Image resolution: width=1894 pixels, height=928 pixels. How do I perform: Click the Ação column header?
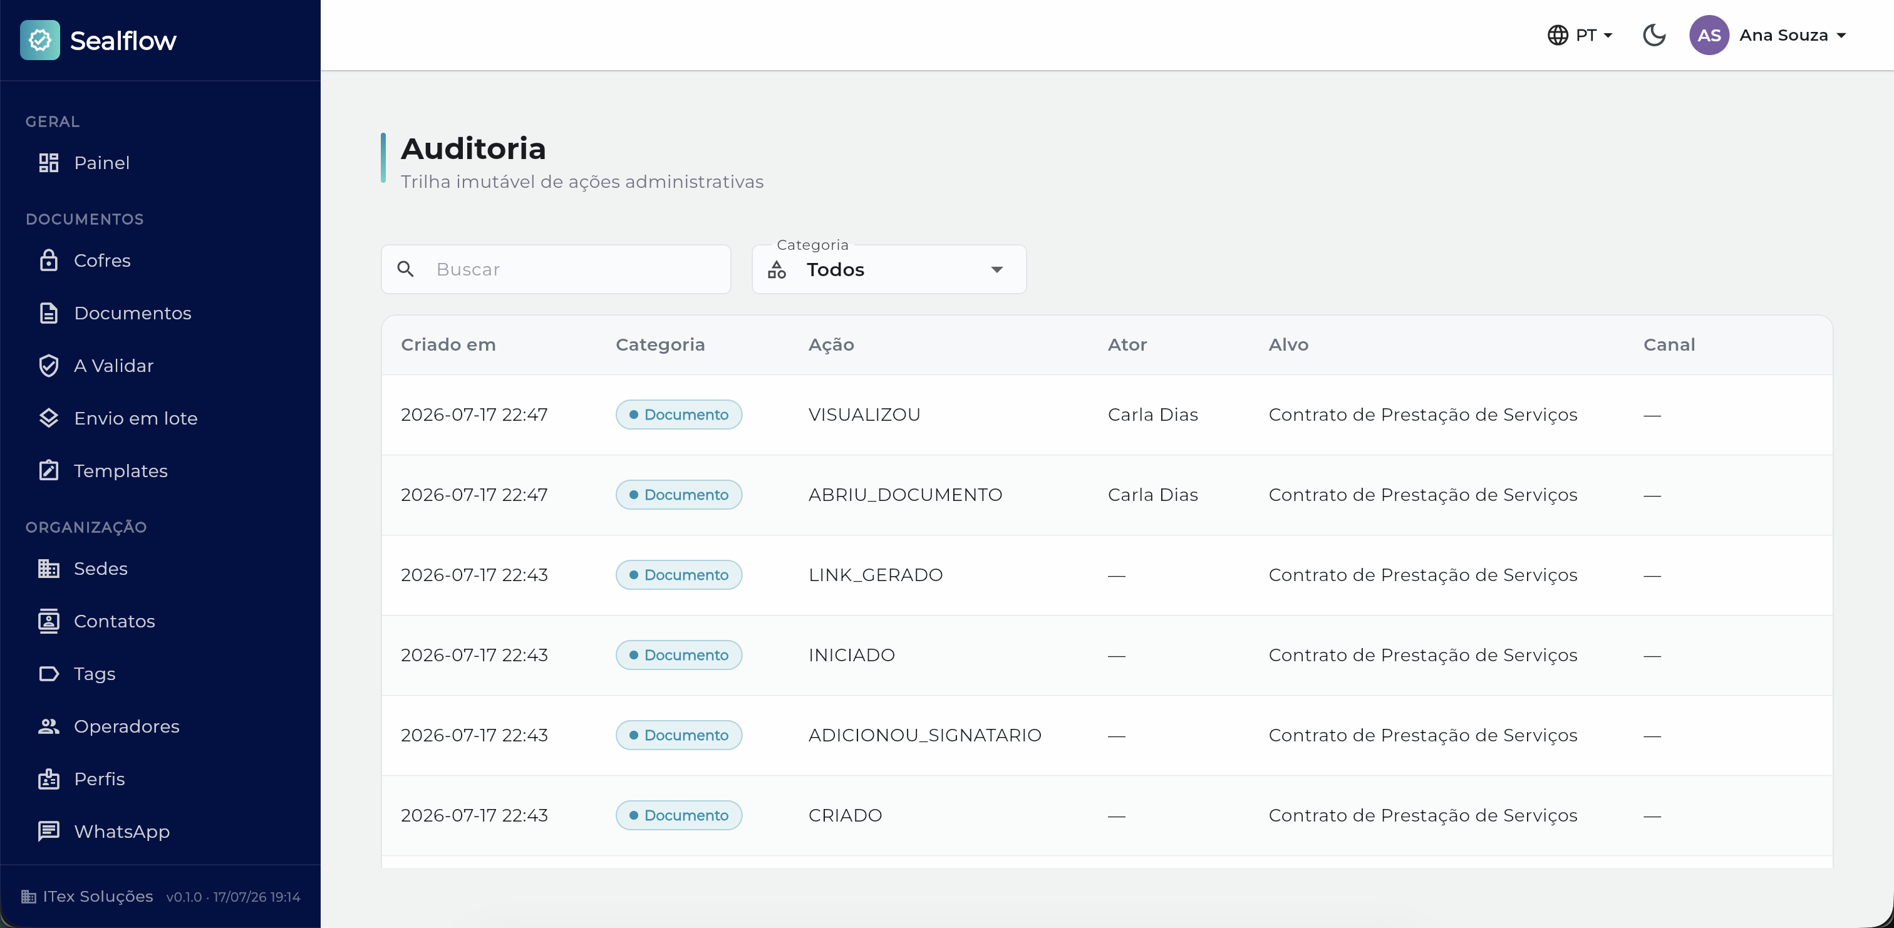[831, 345]
